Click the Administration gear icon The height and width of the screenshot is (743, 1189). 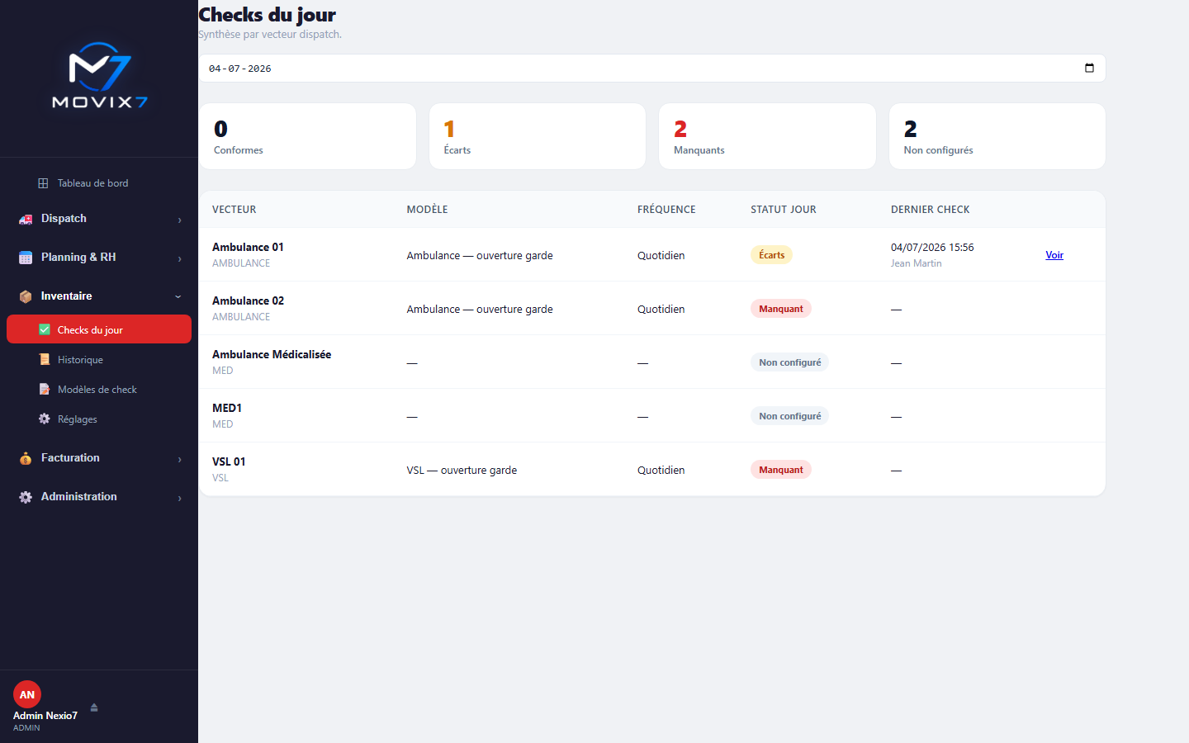coord(26,497)
